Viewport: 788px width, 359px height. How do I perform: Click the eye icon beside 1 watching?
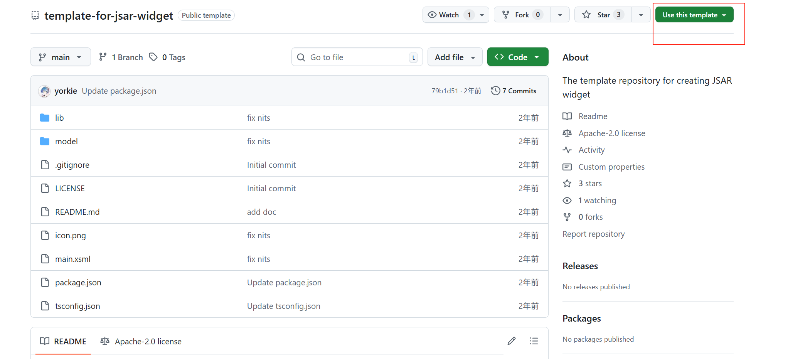567,200
